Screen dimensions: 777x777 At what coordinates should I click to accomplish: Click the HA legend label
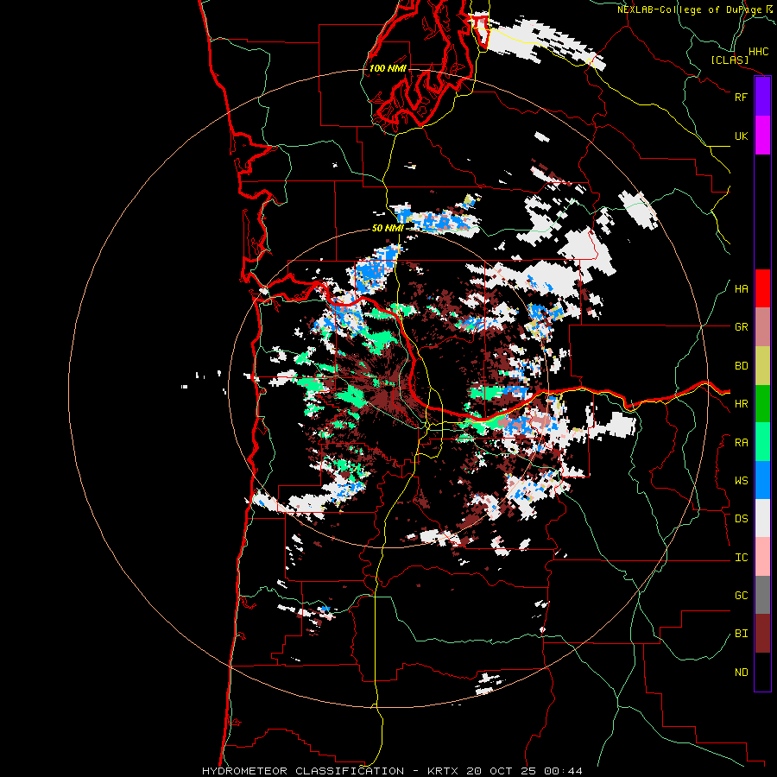click(x=741, y=288)
